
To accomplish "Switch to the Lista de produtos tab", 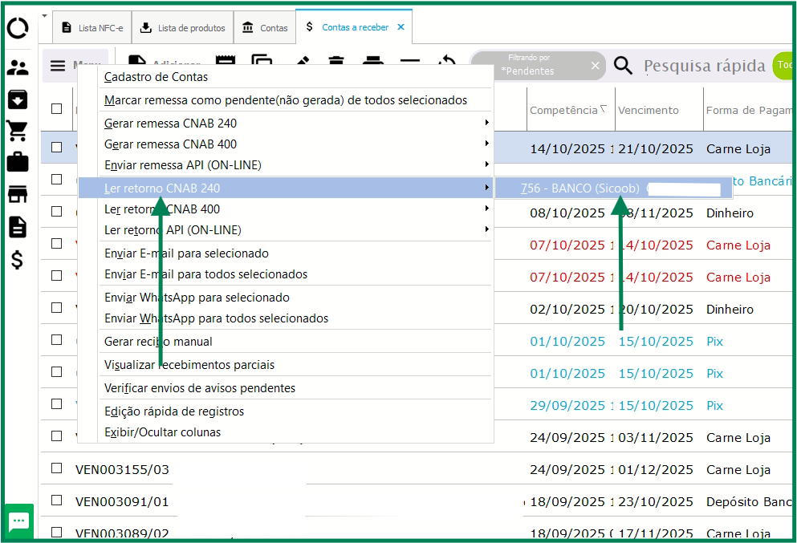I will tap(182, 28).
